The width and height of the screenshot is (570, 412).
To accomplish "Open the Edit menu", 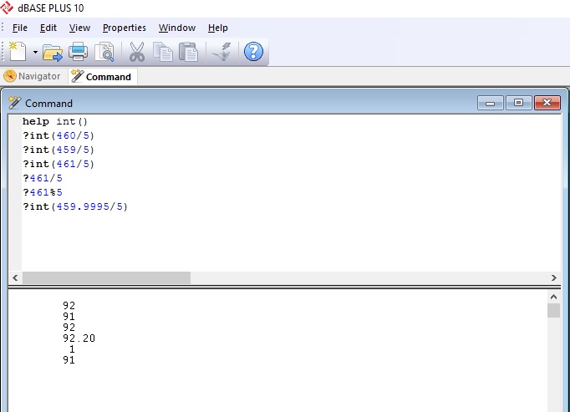I will [x=48, y=28].
